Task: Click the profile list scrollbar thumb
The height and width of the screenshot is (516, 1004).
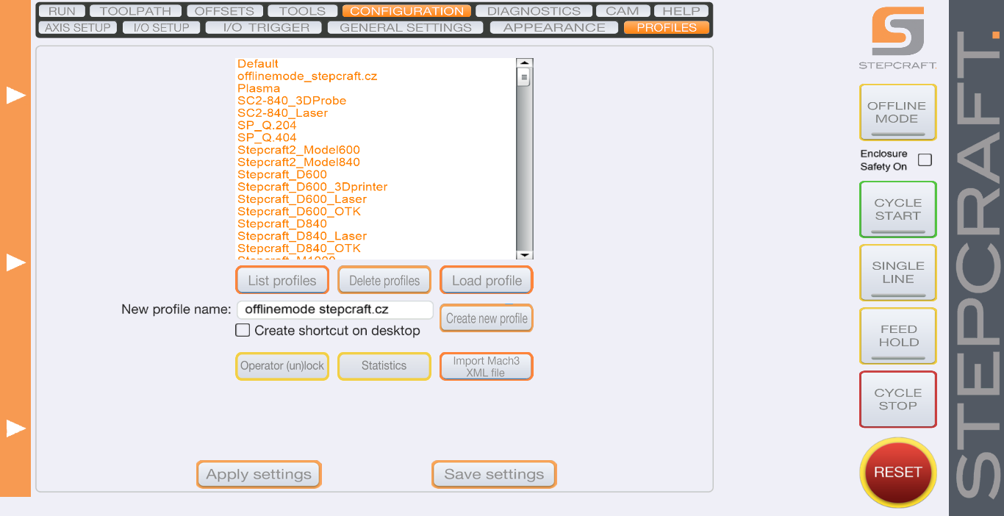Action: click(524, 77)
